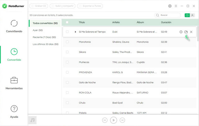The height and width of the screenshot is (126, 199).
Task: Open output folder for Si Me Sobrara el Tiempo
Action: [x=186, y=32]
